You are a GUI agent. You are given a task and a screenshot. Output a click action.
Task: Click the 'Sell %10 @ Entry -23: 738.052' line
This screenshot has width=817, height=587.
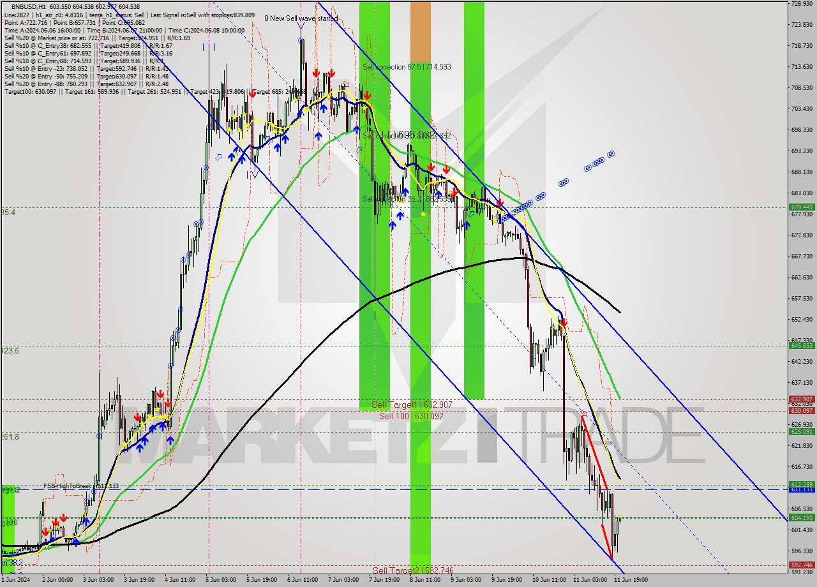point(87,68)
